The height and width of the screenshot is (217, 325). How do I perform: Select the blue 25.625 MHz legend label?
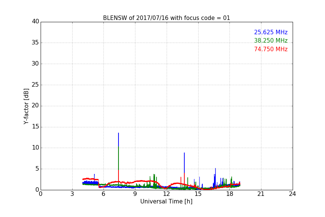point(271,32)
